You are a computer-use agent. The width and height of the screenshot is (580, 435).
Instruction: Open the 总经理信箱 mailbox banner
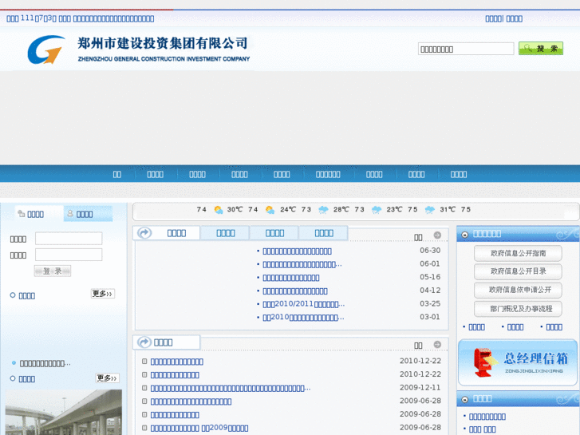click(518, 363)
